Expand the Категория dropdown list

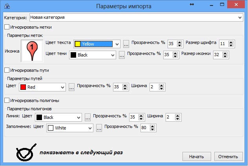[240, 18]
